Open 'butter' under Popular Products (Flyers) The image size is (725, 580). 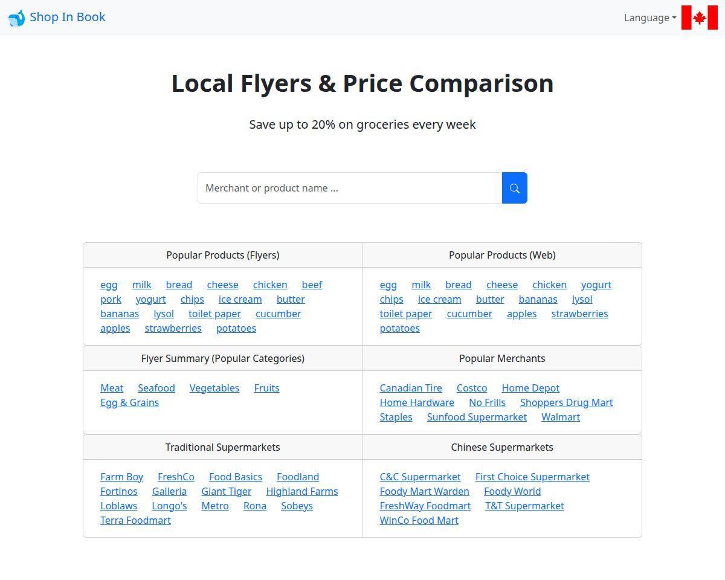pyautogui.click(x=291, y=299)
